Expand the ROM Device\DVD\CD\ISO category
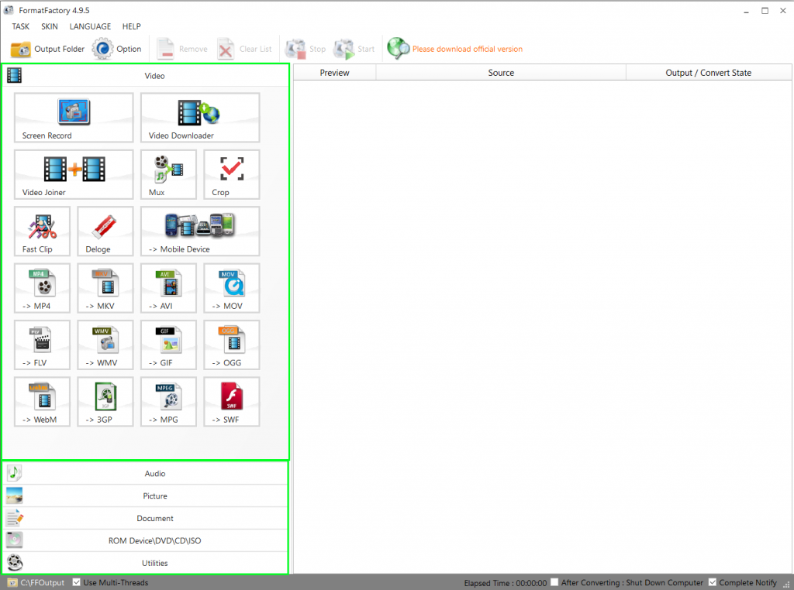 [146, 540]
